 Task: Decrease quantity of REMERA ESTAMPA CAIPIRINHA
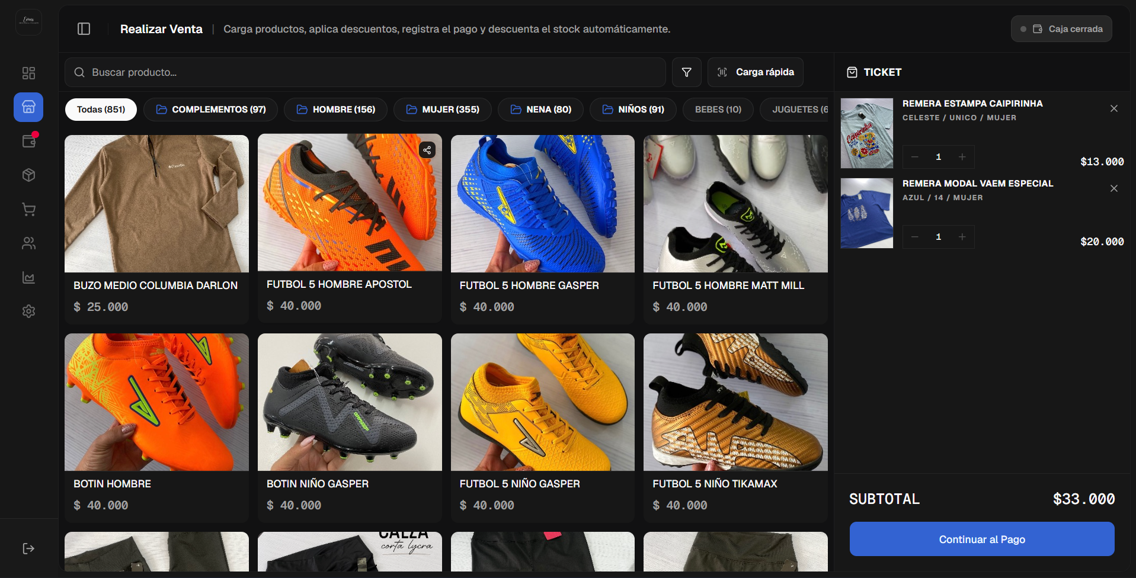(x=915, y=157)
